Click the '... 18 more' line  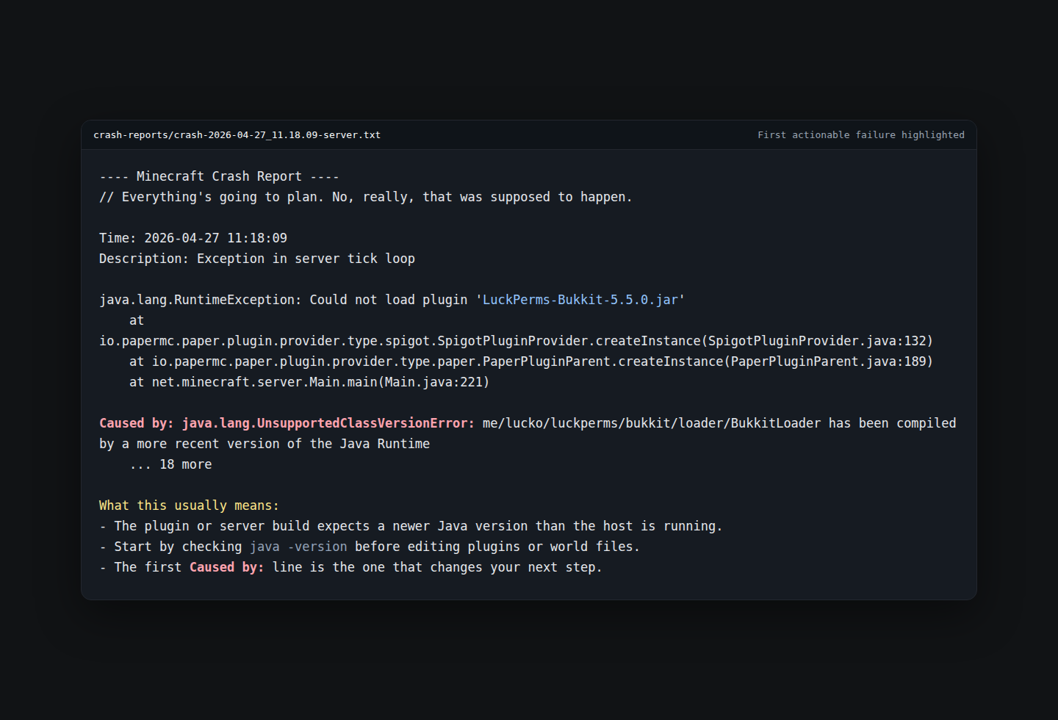point(170,464)
